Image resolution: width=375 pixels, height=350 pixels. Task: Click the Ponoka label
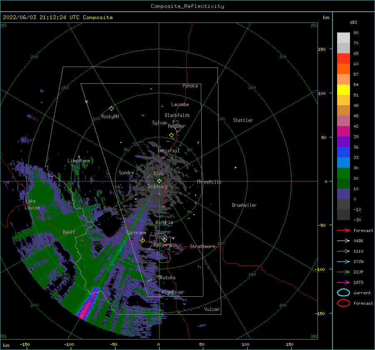coord(190,86)
